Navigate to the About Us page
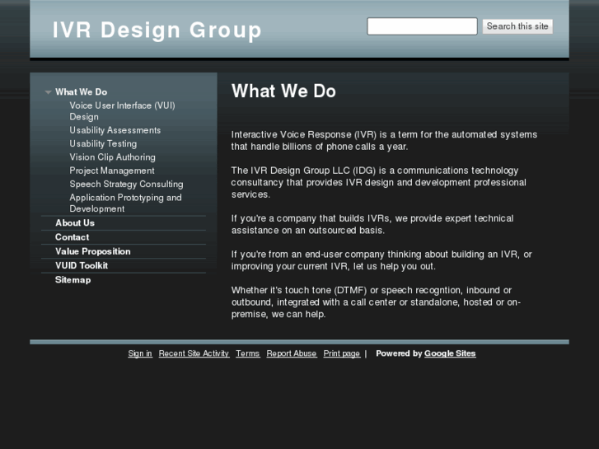 point(75,222)
